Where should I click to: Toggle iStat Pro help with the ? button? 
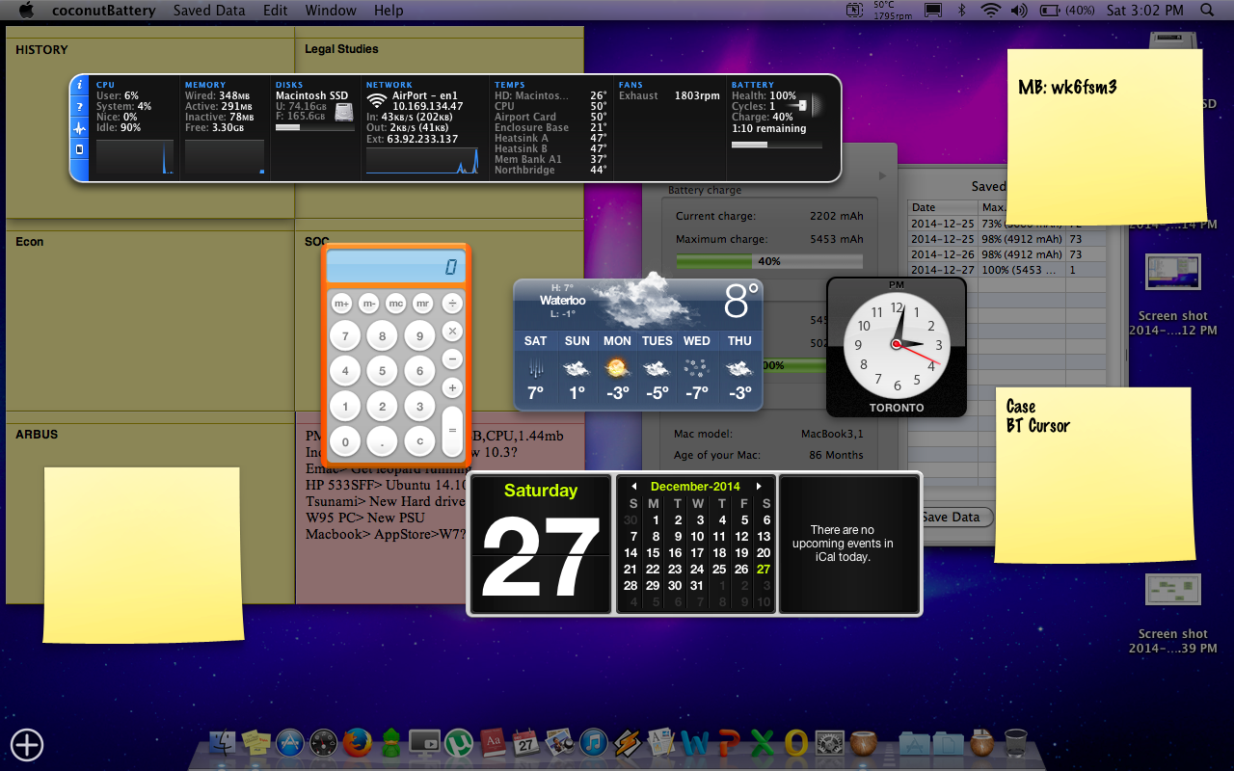(80, 106)
